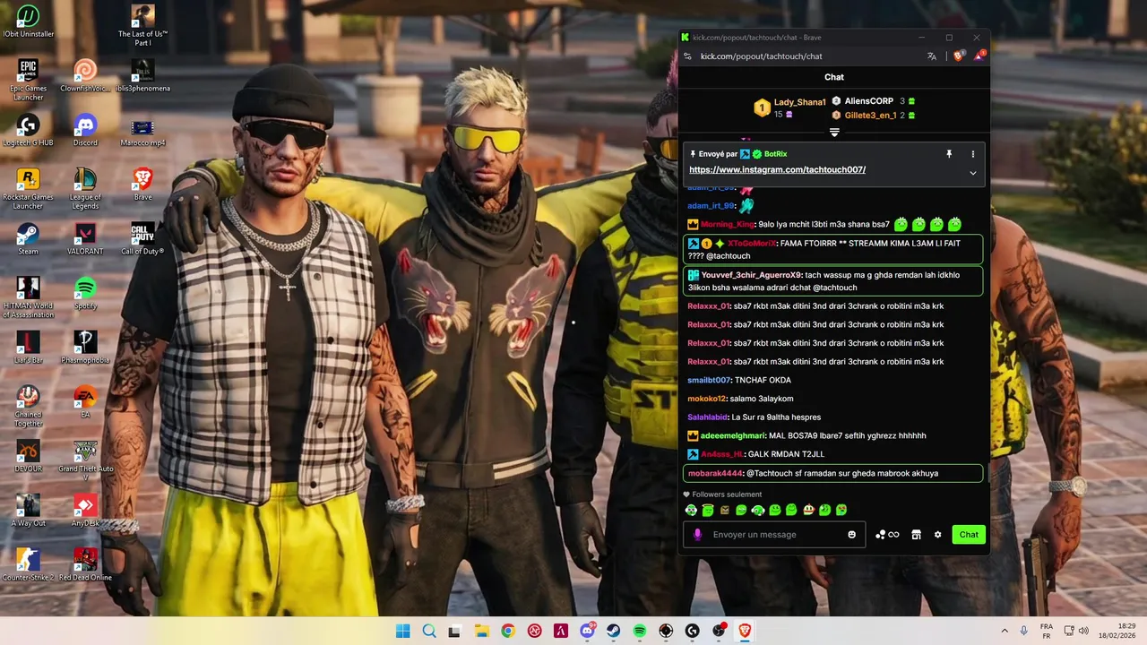Open the page translate icon in address bar
Image resolution: width=1147 pixels, height=645 pixels.
[x=932, y=56]
